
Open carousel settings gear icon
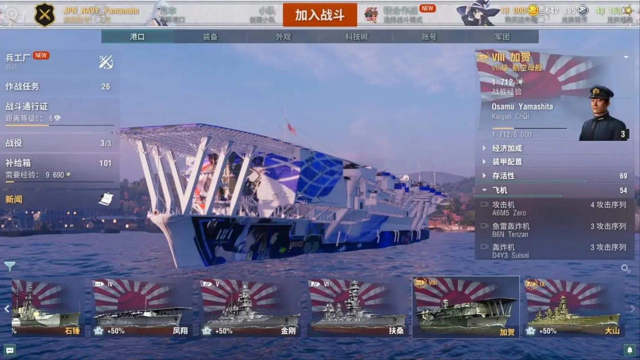point(626,269)
